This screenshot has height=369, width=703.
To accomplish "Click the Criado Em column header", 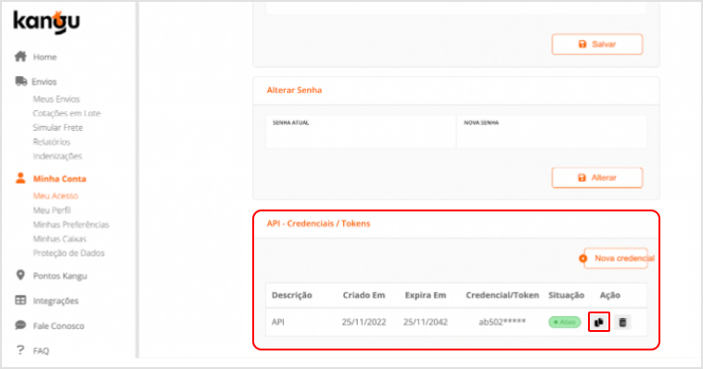I will [364, 295].
